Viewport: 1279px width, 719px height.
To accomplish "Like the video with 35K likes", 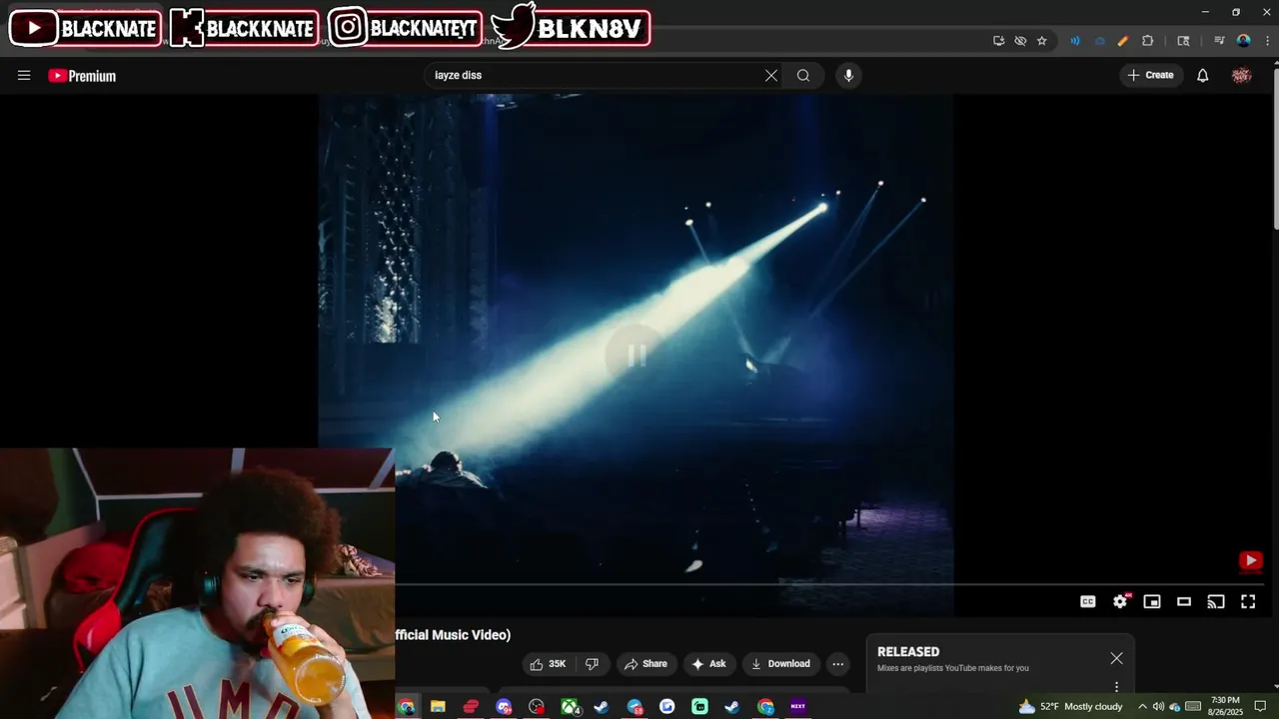I will (548, 664).
